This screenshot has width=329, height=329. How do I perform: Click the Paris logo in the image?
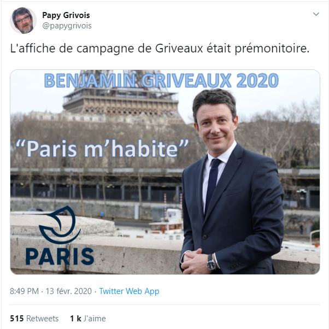60,235
